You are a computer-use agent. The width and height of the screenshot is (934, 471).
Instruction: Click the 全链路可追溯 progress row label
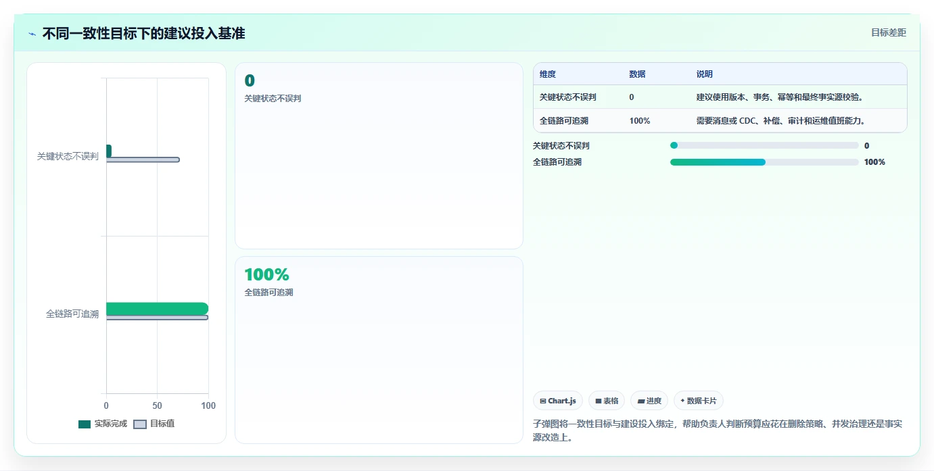[x=557, y=162]
